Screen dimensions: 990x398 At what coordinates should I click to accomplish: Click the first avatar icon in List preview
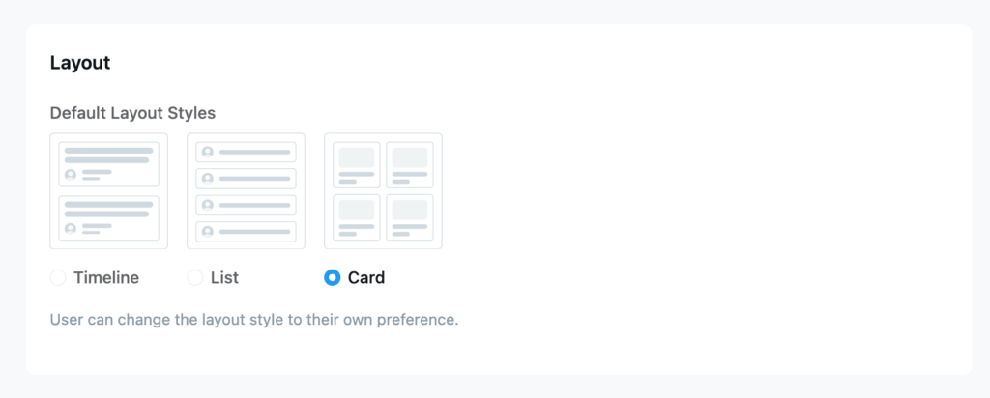point(207,153)
